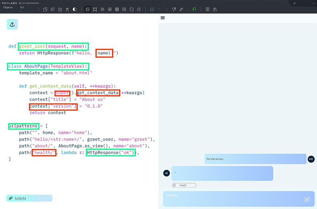Select the red "health/" annotation box
This screenshot has height=209, width=317.
tap(44, 152)
